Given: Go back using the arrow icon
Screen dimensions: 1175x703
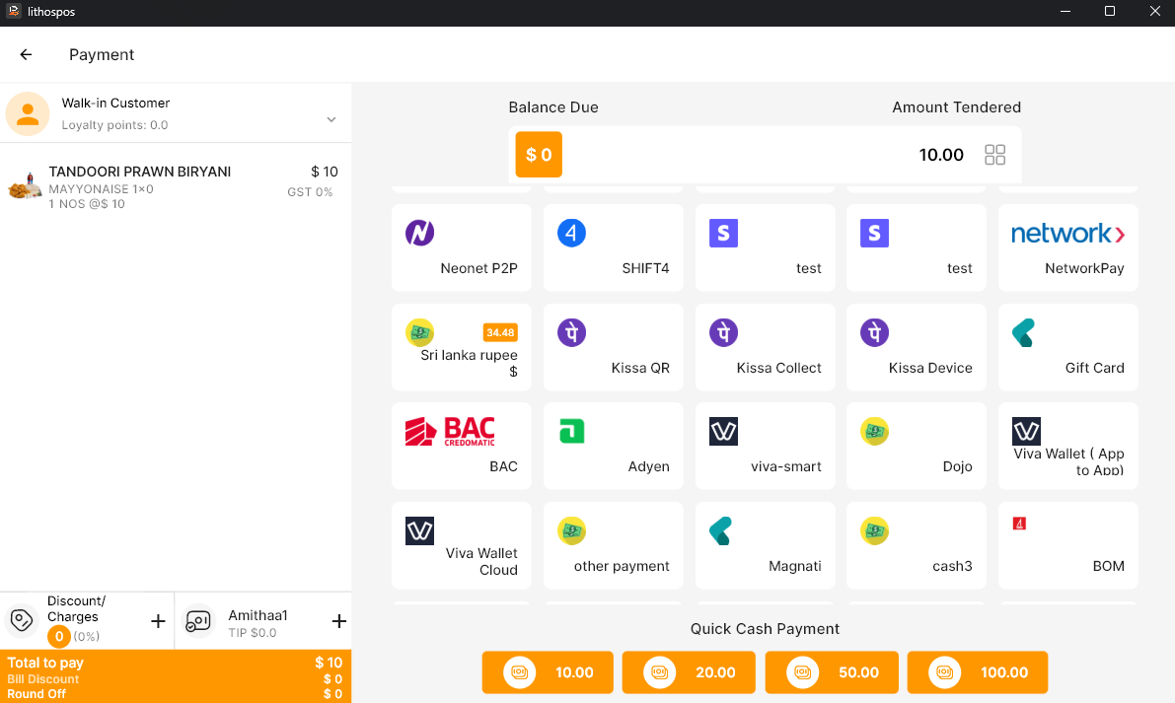Looking at the screenshot, I should (x=27, y=55).
